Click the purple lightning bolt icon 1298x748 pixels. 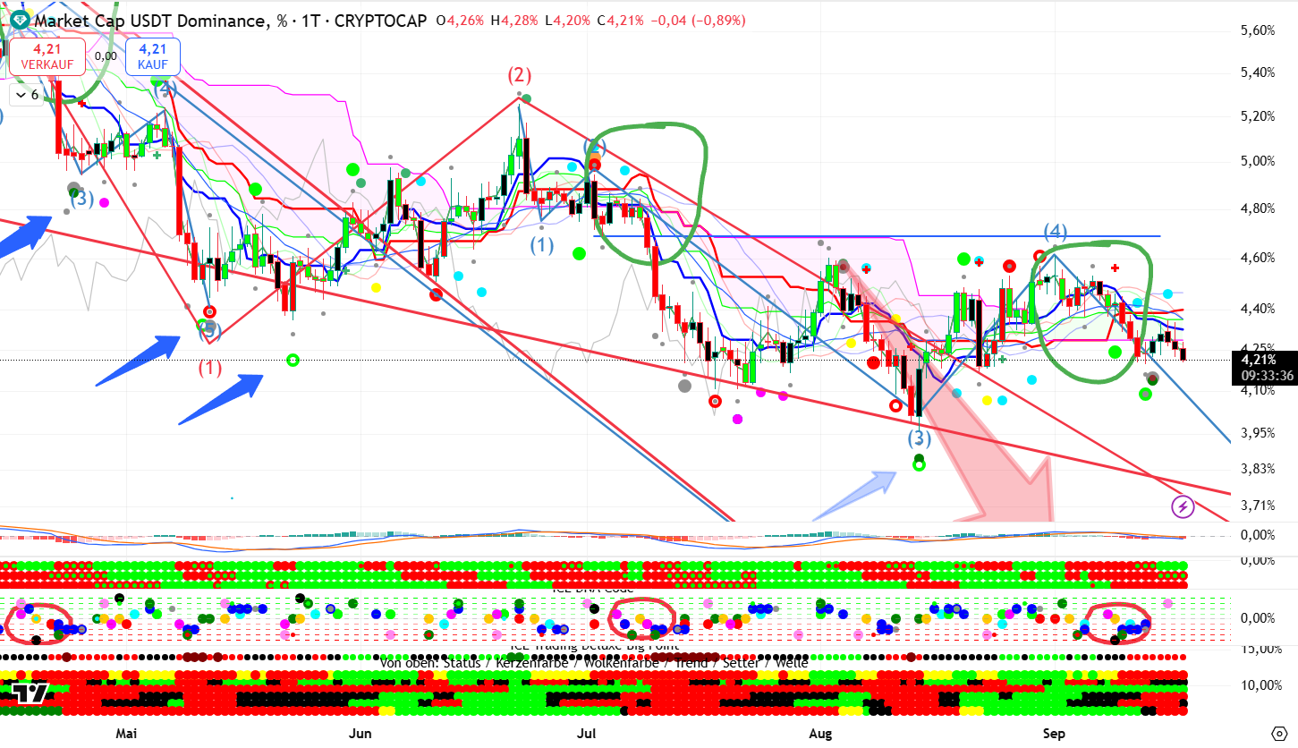(x=1183, y=507)
